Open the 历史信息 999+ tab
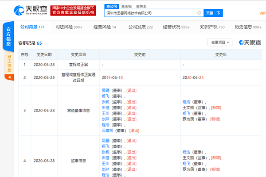Image resolution: width=266 pixels, height=177 pixels. click(x=248, y=27)
